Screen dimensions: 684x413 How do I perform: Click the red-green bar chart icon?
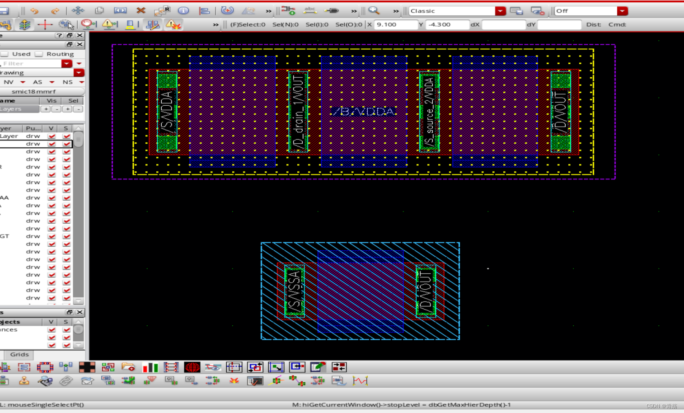click(150, 367)
